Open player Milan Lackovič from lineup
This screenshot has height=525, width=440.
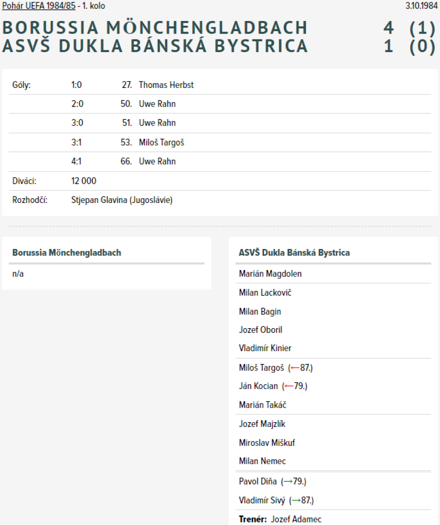click(265, 293)
